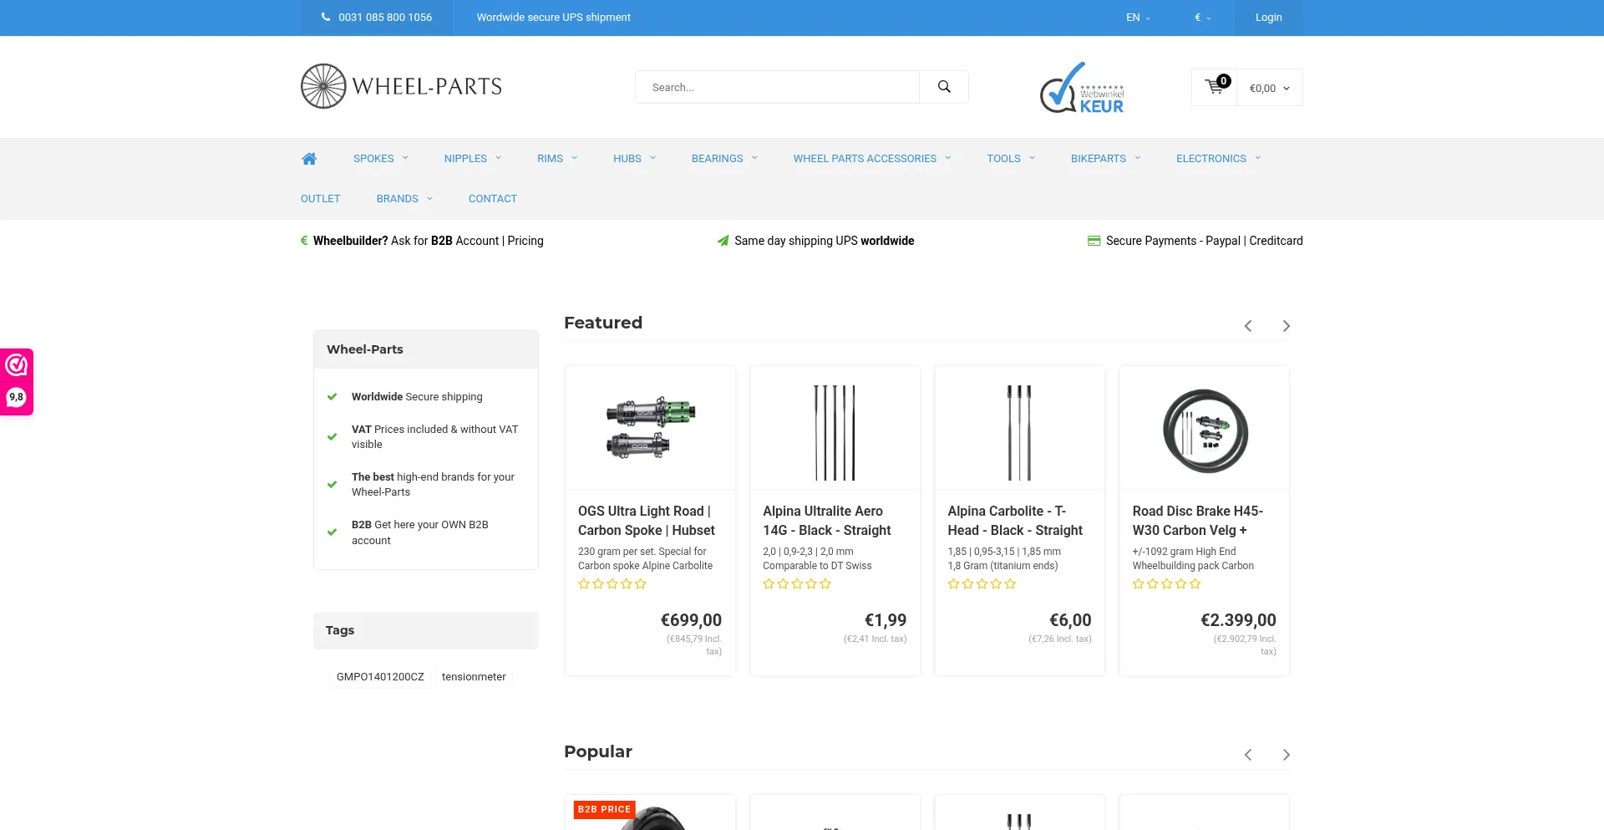Click 'Worldwide Secure shipping' sidebar item
1604x830 pixels.
417,397
